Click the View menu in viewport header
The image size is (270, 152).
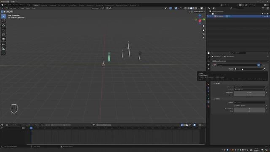(22, 8)
